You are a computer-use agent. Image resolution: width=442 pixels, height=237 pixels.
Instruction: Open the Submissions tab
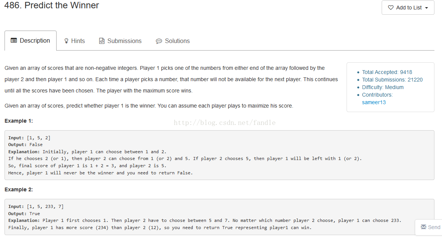pyautogui.click(x=120, y=41)
